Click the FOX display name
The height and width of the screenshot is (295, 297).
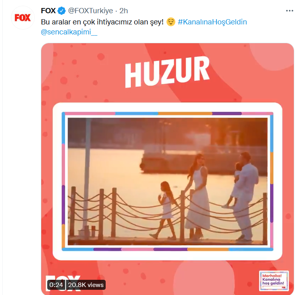click(48, 11)
